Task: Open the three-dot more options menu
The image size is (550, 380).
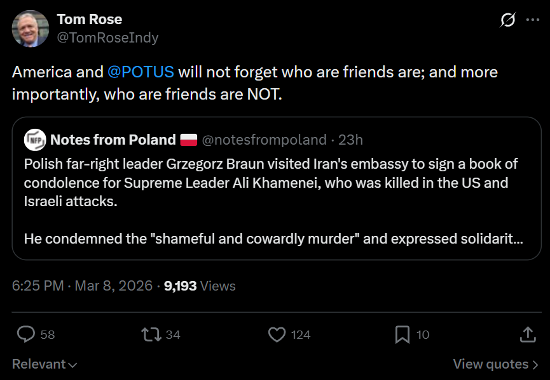Action: (x=533, y=20)
